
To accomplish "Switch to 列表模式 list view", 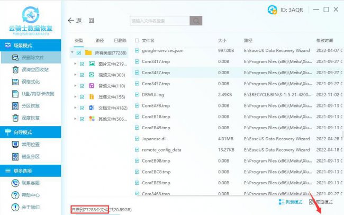I will click(x=290, y=202).
